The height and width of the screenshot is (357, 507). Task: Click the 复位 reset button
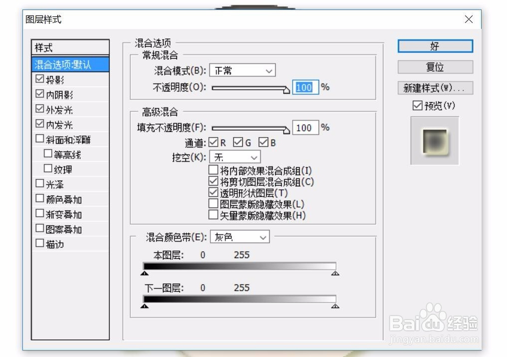(x=434, y=66)
